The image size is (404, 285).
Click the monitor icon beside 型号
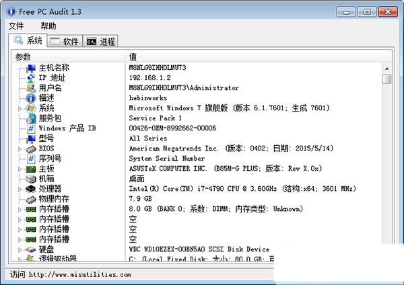click(x=31, y=138)
